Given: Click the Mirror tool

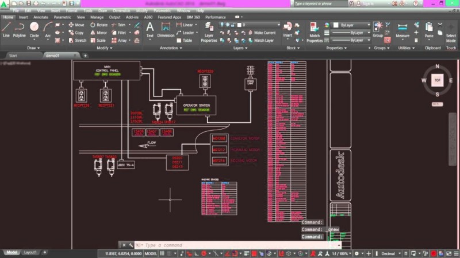Looking at the screenshot, I should (x=98, y=33).
